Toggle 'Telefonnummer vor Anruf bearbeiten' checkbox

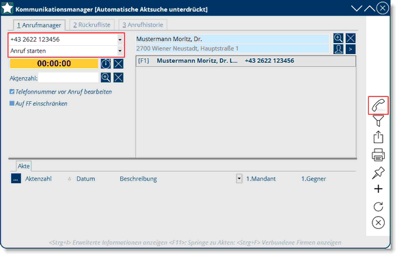(x=12, y=92)
